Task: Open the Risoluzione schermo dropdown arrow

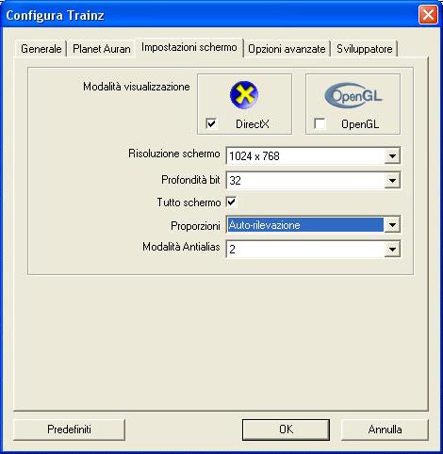Action: pyautogui.click(x=392, y=155)
